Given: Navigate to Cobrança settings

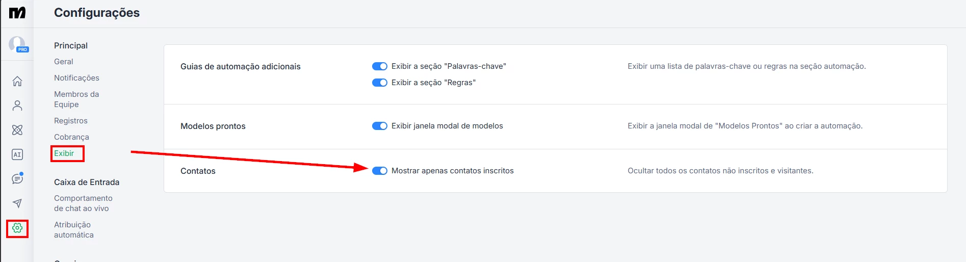Looking at the screenshot, I should point(71,137).
